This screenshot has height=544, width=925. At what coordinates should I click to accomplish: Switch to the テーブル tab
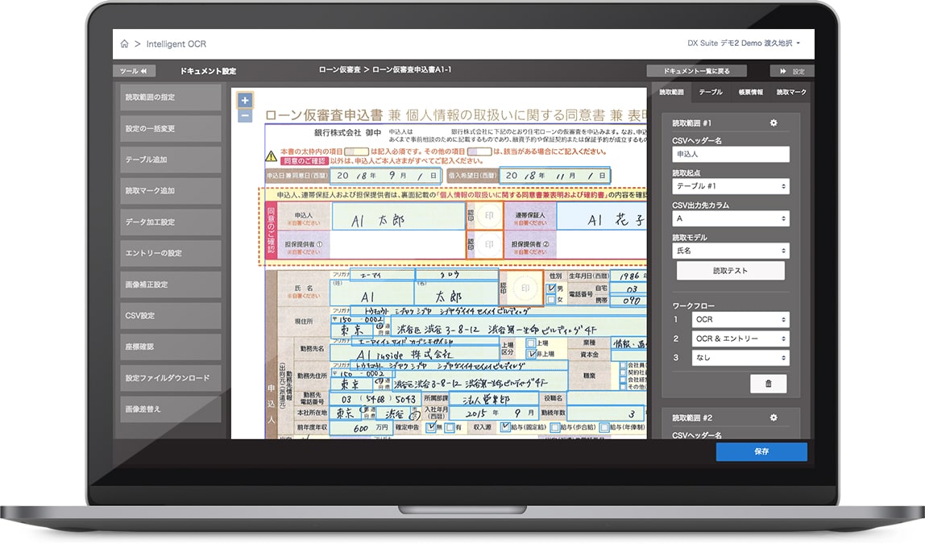point(711,92)
